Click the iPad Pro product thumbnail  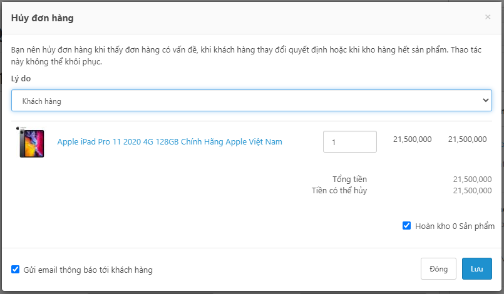31,142
